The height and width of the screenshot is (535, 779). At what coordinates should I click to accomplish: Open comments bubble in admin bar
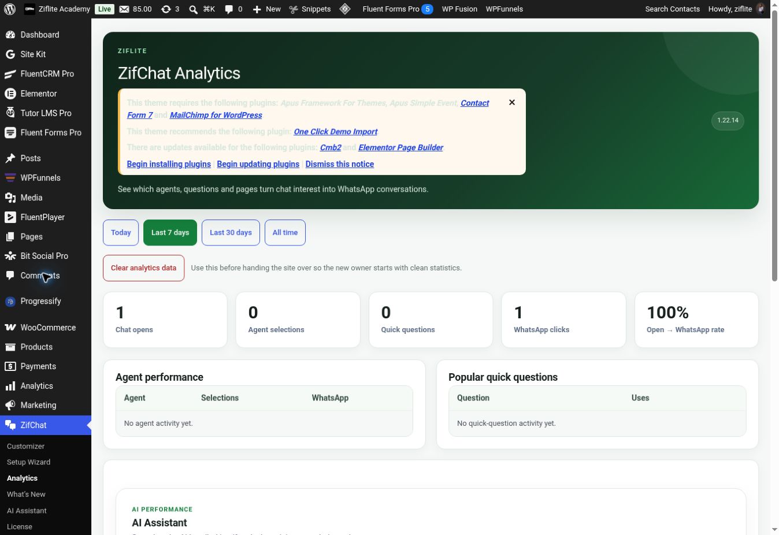(x=229, y=9)
